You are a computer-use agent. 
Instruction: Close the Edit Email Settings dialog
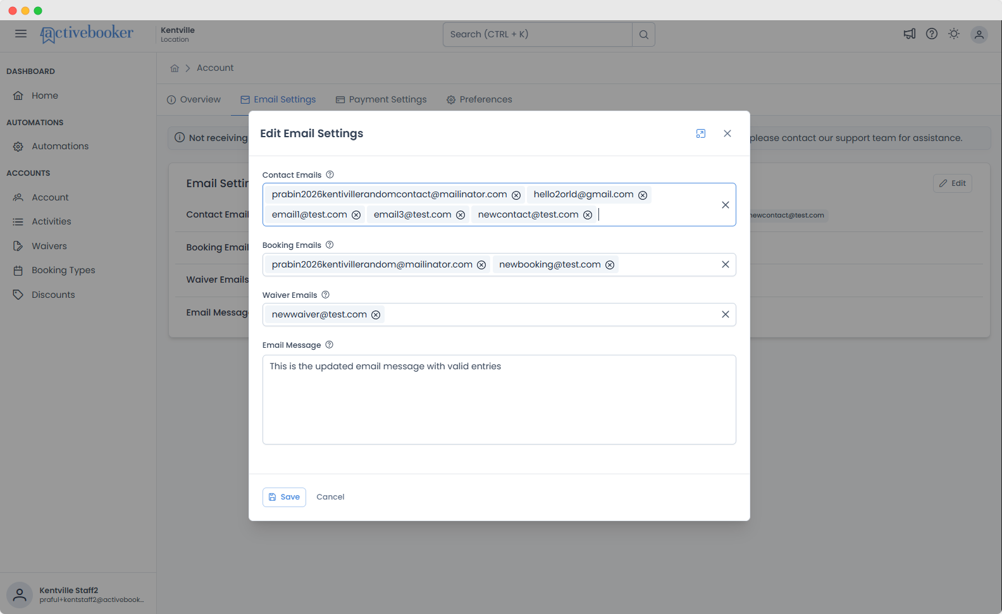727,133
